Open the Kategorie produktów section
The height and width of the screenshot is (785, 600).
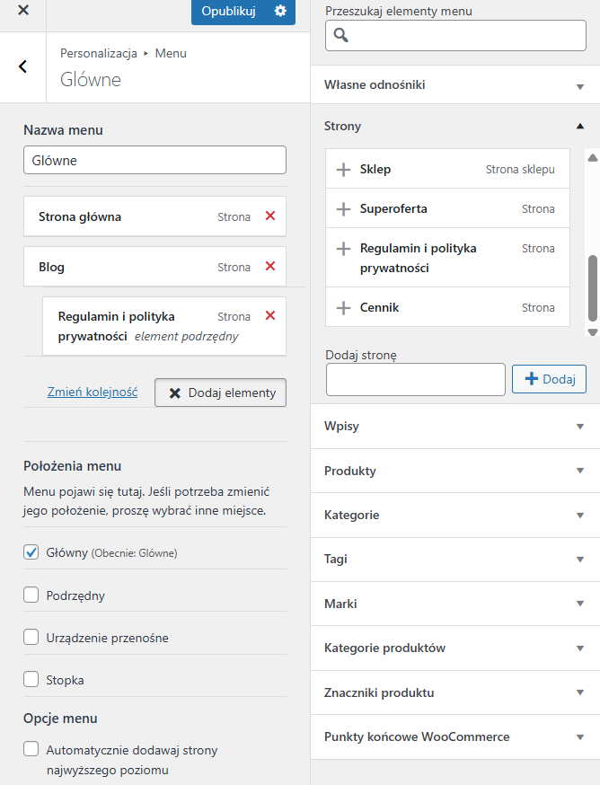pos(580,648)
